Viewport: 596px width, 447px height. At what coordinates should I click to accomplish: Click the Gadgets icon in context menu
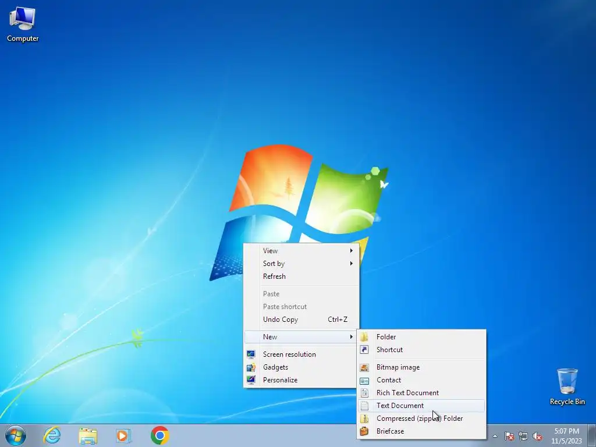pos(251,367)
